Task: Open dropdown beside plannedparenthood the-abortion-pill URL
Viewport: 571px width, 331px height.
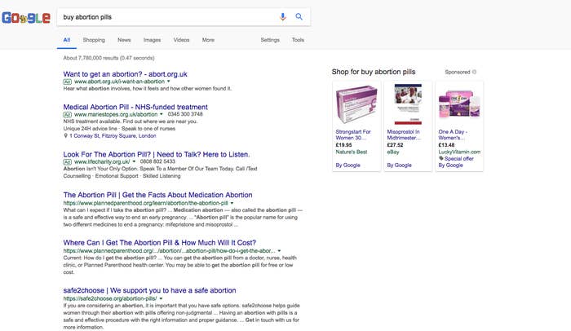Action: pyautogui.click(x=232, y=203)
